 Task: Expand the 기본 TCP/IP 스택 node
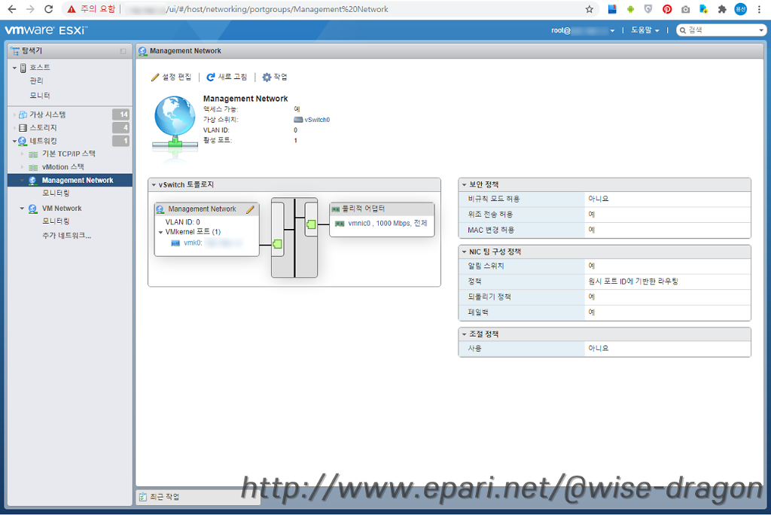tap(22, 154)
